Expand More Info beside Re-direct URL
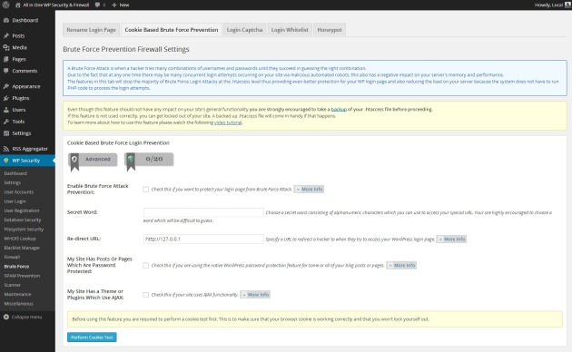 pos(451,240)
